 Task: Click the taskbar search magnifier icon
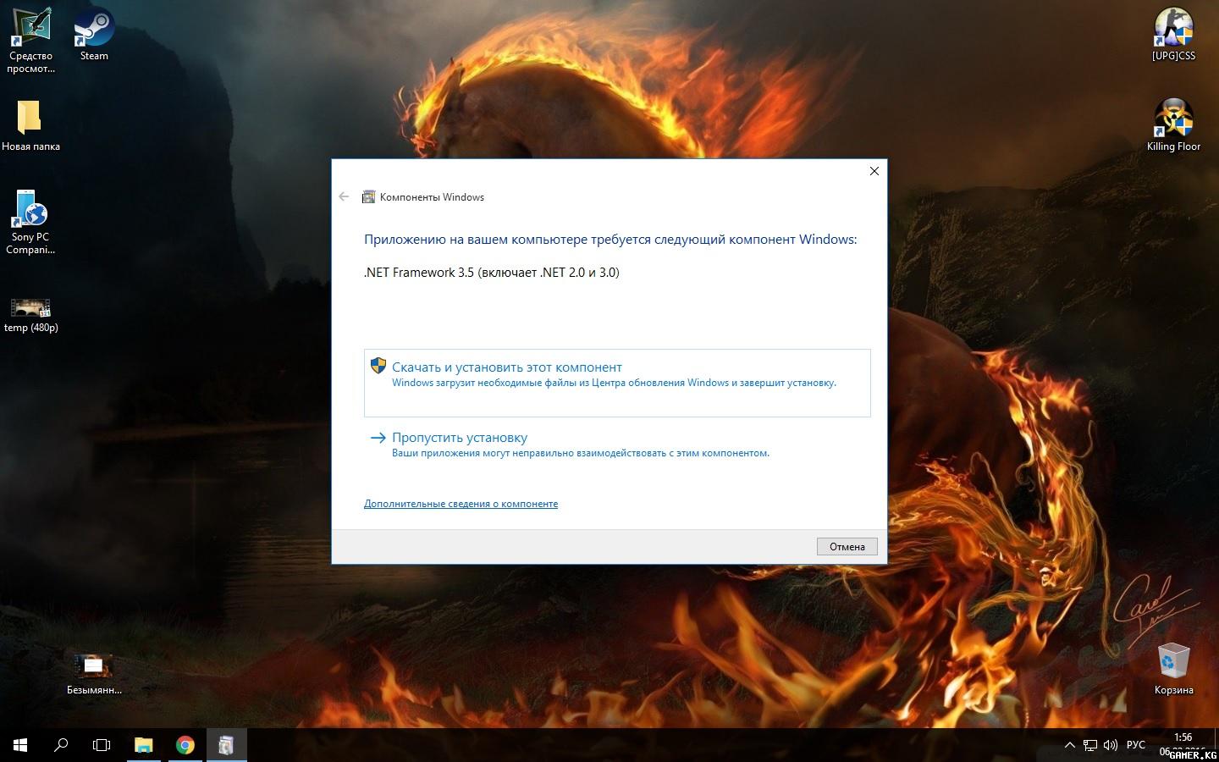[61, 745]
